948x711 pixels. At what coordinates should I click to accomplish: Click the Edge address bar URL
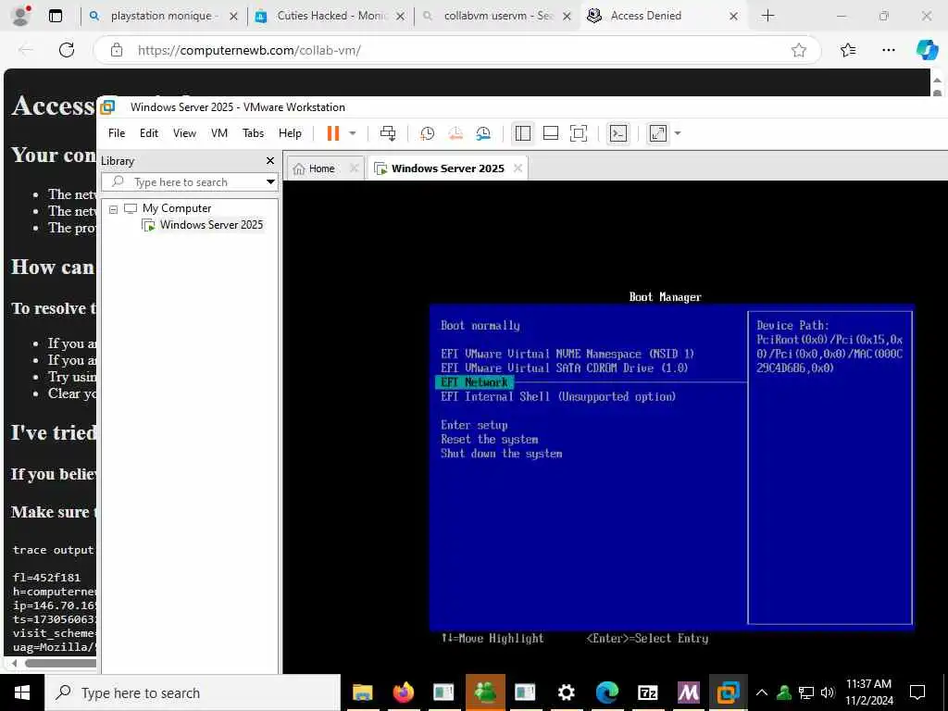[249, 50]
